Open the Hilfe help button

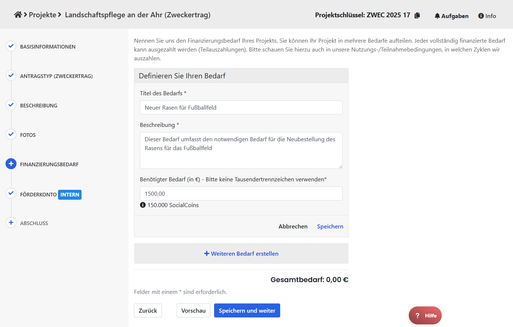click(425, 316)
